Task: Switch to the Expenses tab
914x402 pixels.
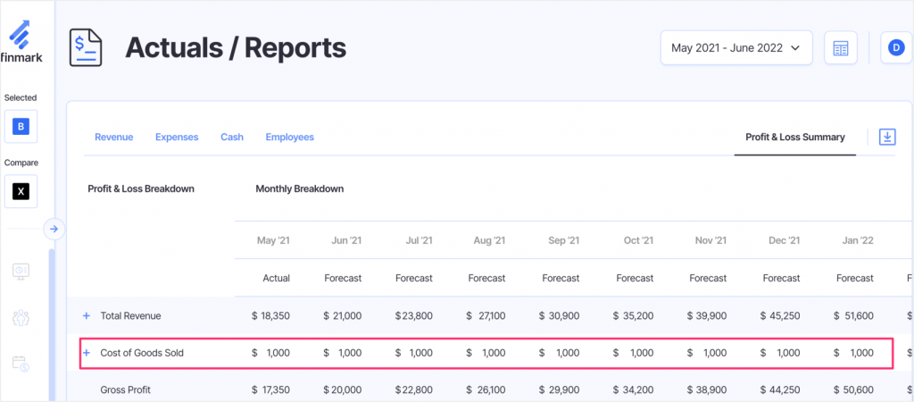Action: (177, 137)
